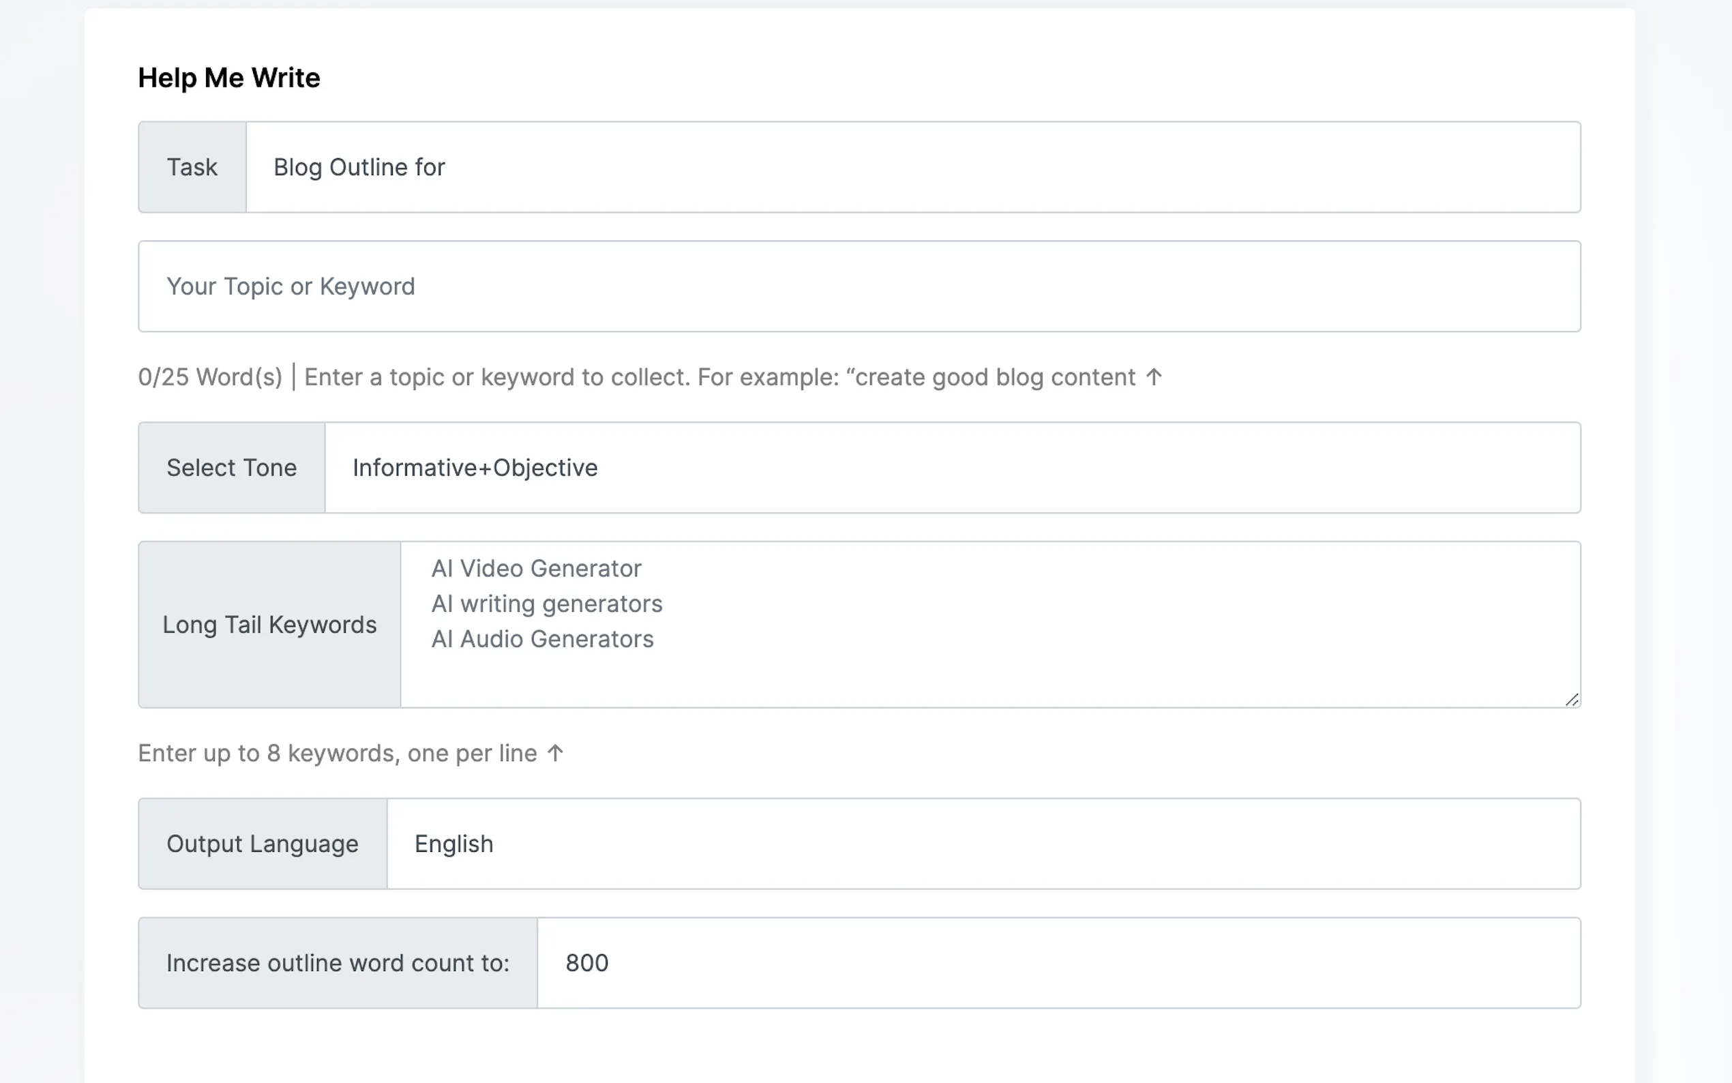
Task: Click the Select Tone label
Action: (231, 468)
